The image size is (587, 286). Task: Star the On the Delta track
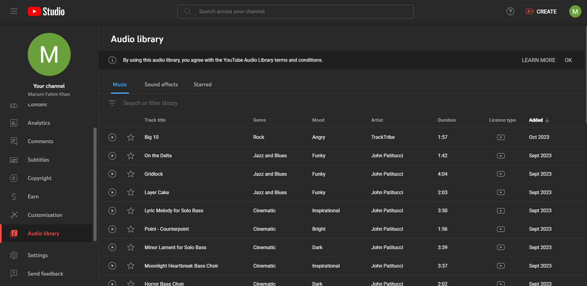tap(131, 156)
